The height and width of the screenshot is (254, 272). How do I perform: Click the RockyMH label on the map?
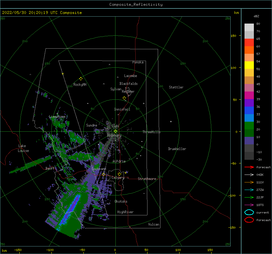pyautogui.click(x=80, y=85)
